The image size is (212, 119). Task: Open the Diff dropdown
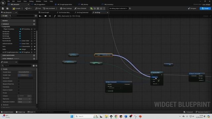coord(28,9)
